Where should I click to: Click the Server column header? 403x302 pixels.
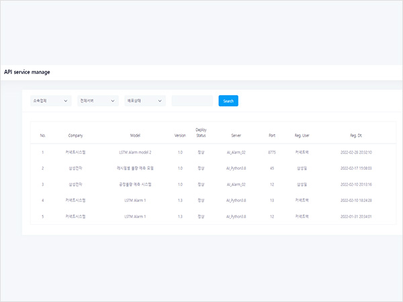coord(236,135)
